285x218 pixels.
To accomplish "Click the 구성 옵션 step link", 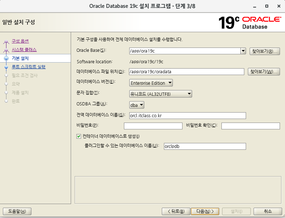I will click(x=20, y=41).
